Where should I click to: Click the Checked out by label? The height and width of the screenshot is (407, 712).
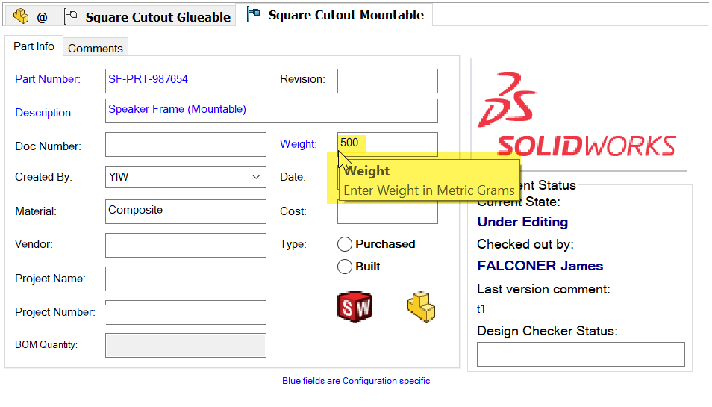click(x=525, y=244)
